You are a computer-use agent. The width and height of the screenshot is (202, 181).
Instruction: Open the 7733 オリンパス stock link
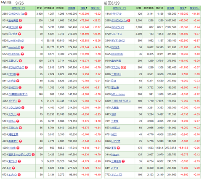coord(117,175)
